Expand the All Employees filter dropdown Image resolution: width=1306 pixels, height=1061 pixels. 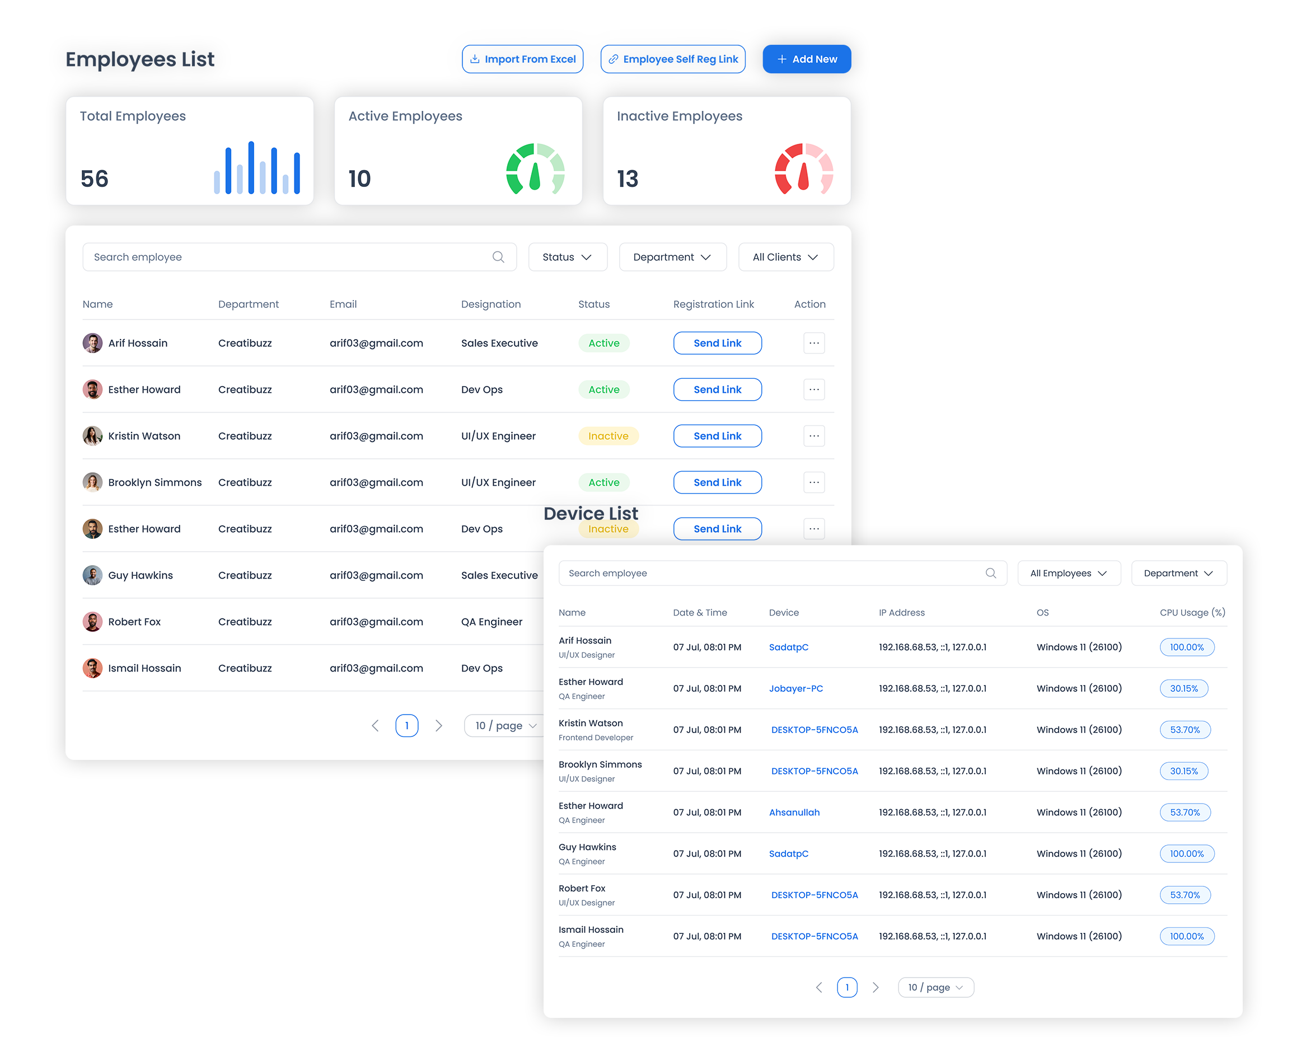click(1068, 573)
